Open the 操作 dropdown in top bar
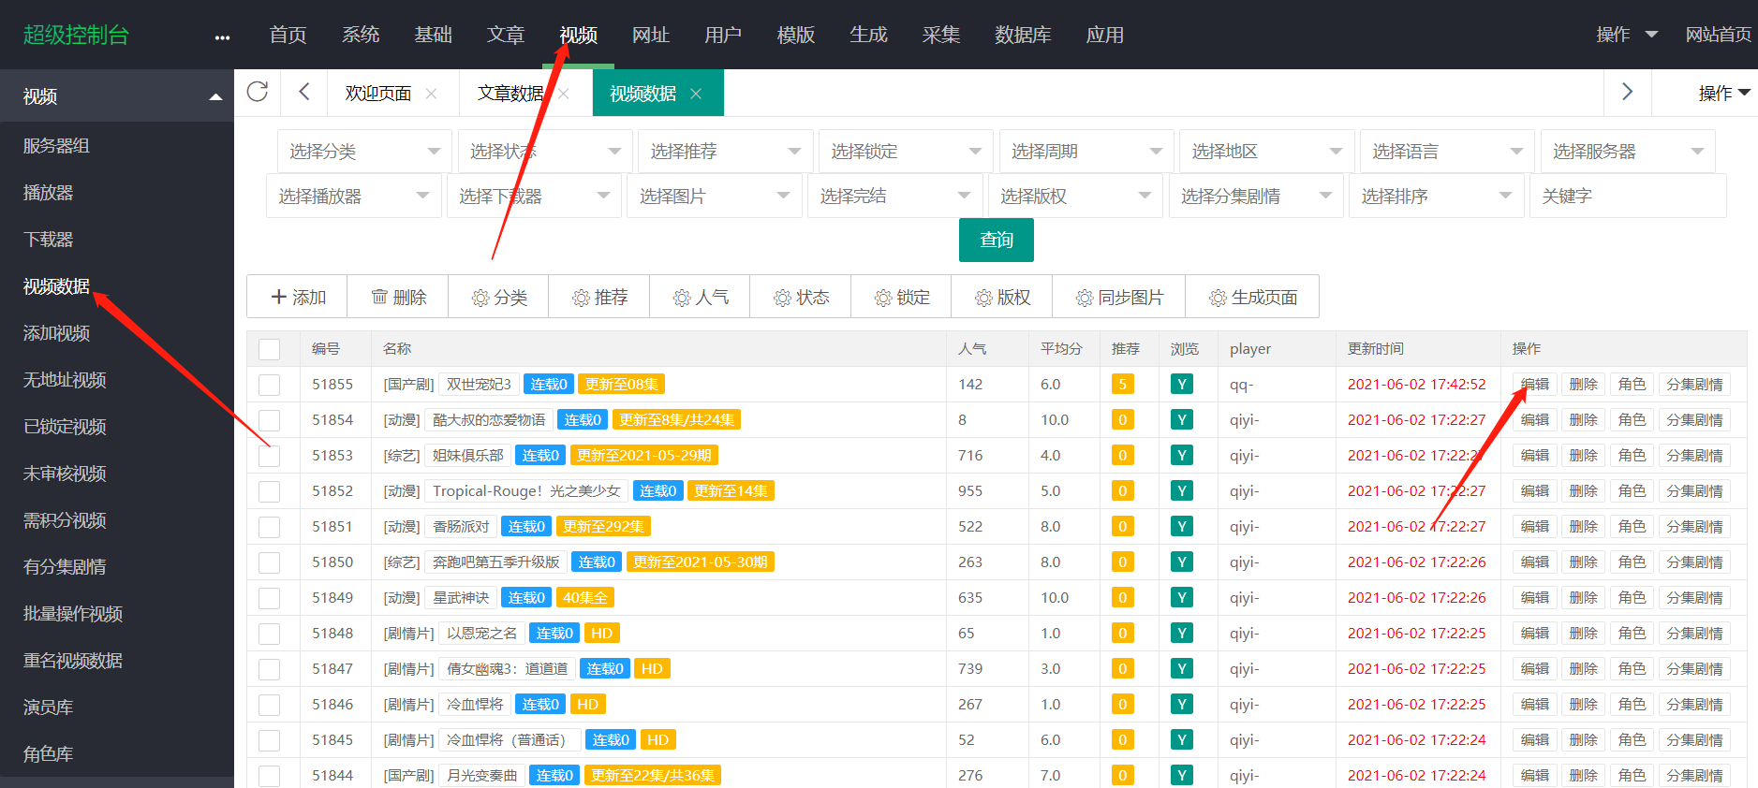Viewport: 1758px width, 788px height. [1627, 35]
